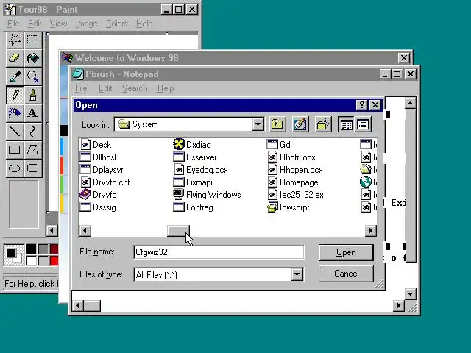Select the Airbrush tool in Paint
Screen dimensions: 471x353
(x=15, y=113)
